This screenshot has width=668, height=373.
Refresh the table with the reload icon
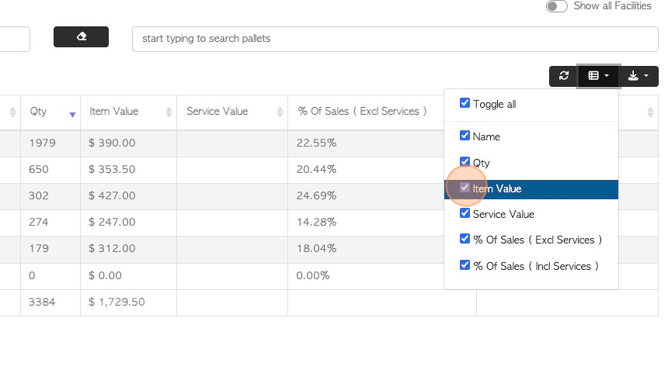point(564,76)
